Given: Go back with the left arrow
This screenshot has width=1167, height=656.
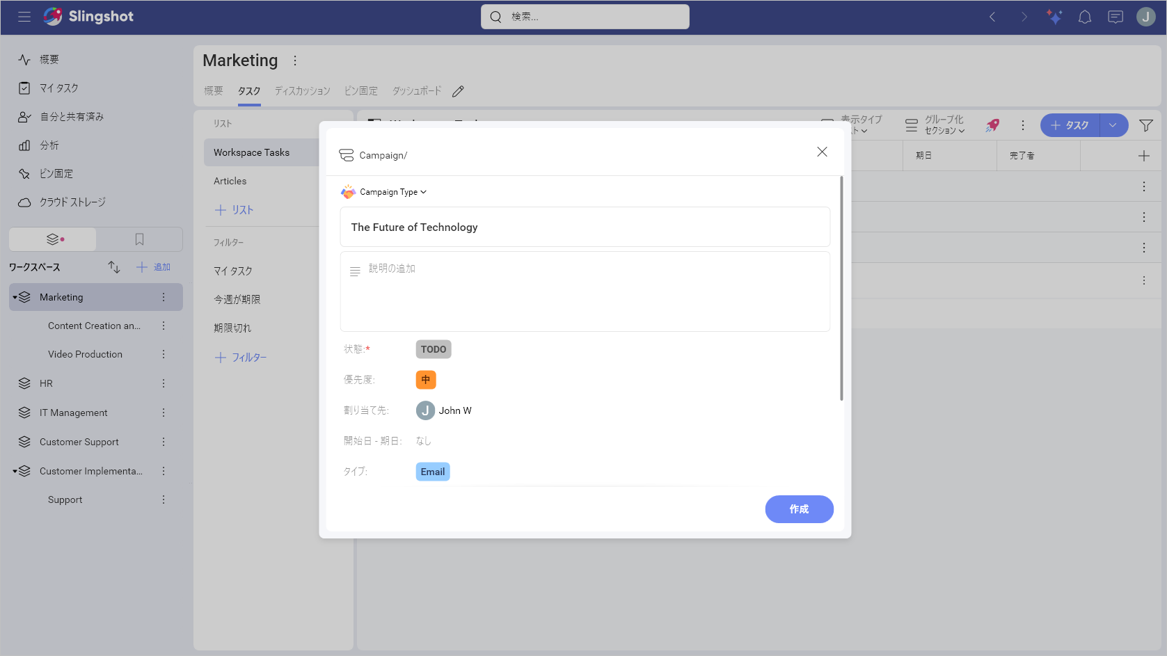Looking at the screenshot, I should (x=992, y=17).
